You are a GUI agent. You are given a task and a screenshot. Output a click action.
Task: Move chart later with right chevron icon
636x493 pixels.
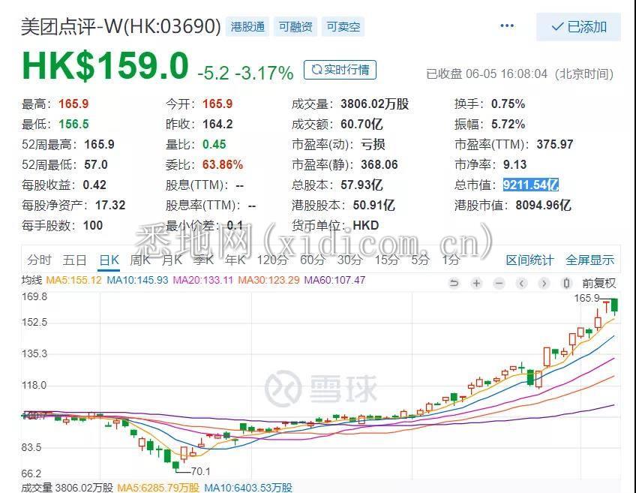click(544, 283)
